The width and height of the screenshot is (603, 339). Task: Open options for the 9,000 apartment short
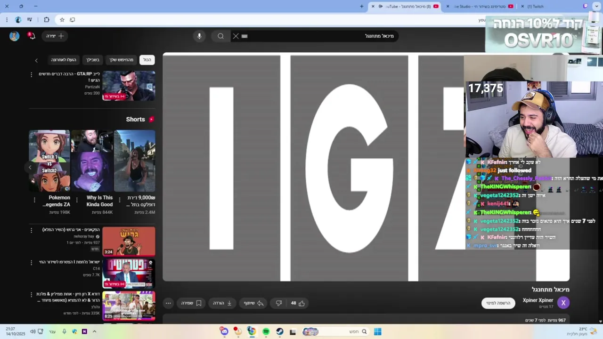point(120,200)
